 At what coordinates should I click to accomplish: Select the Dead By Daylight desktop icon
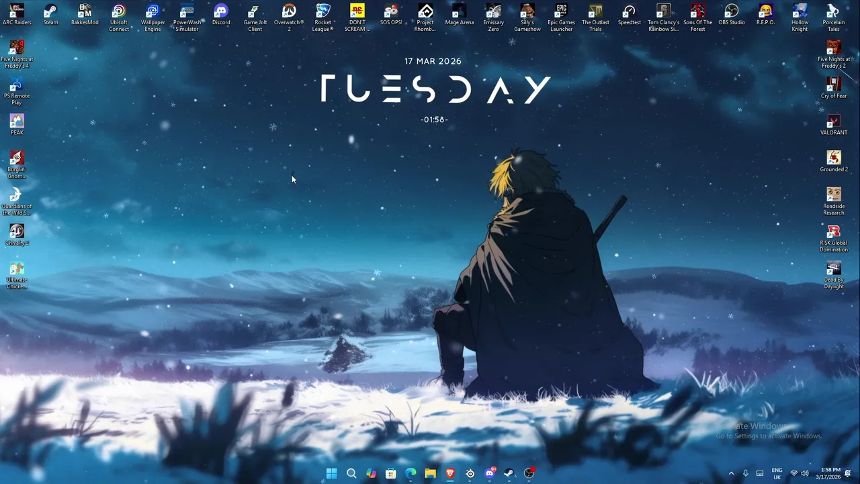834,276
